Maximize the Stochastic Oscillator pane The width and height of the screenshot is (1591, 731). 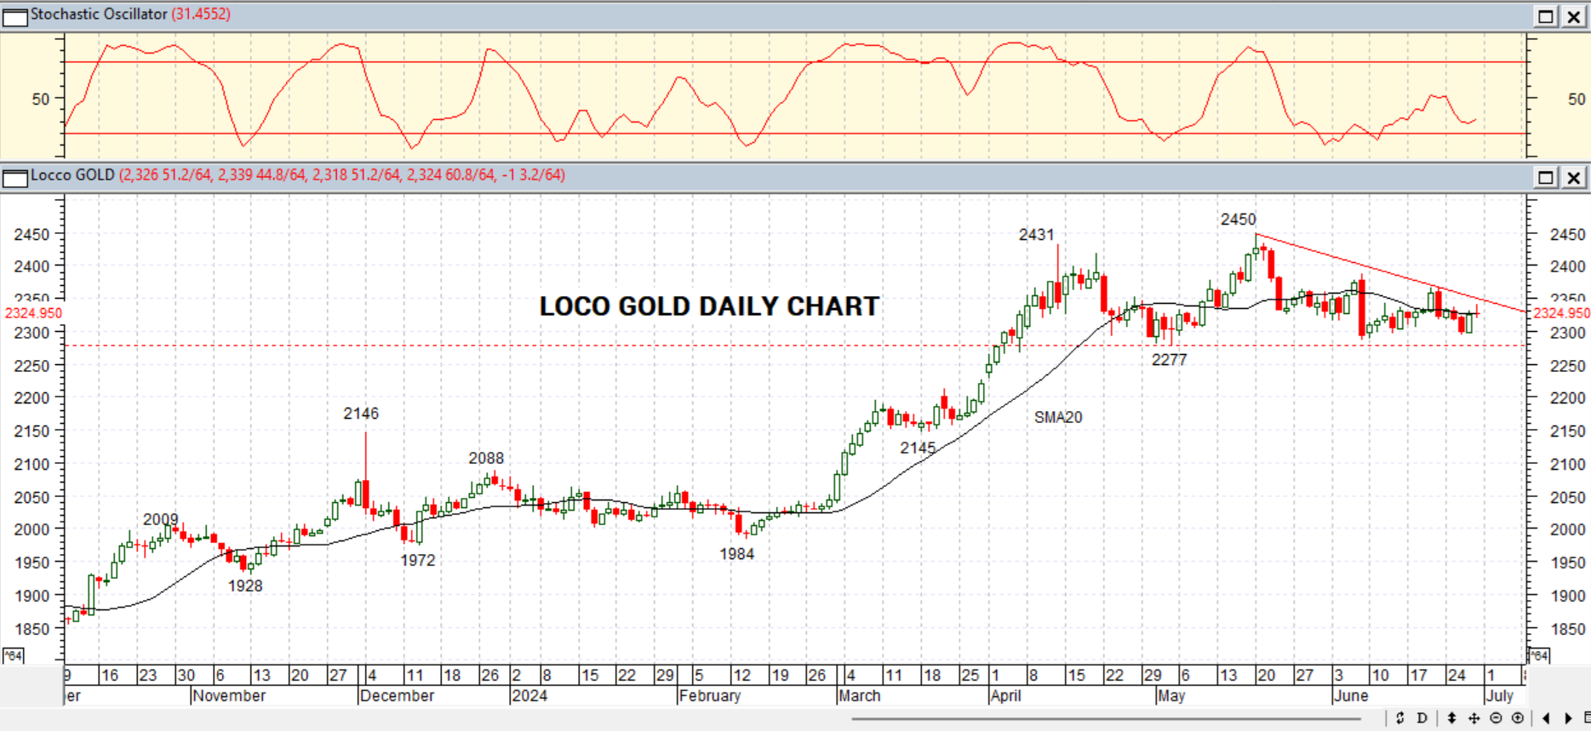tap(1546, 16)
